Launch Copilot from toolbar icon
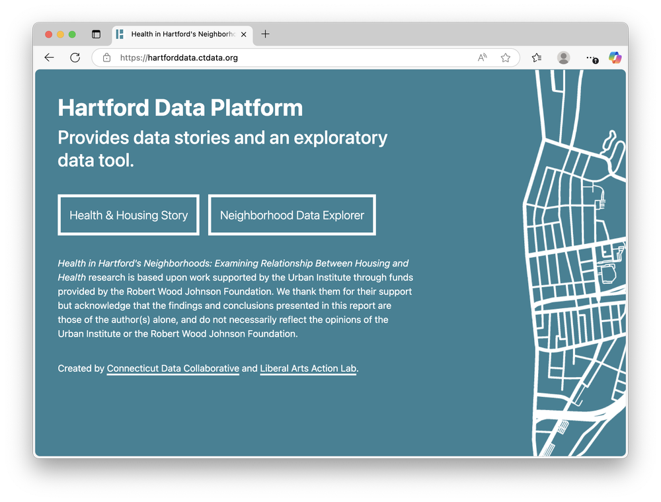This screenshot has width=661, height=502. 615,58
